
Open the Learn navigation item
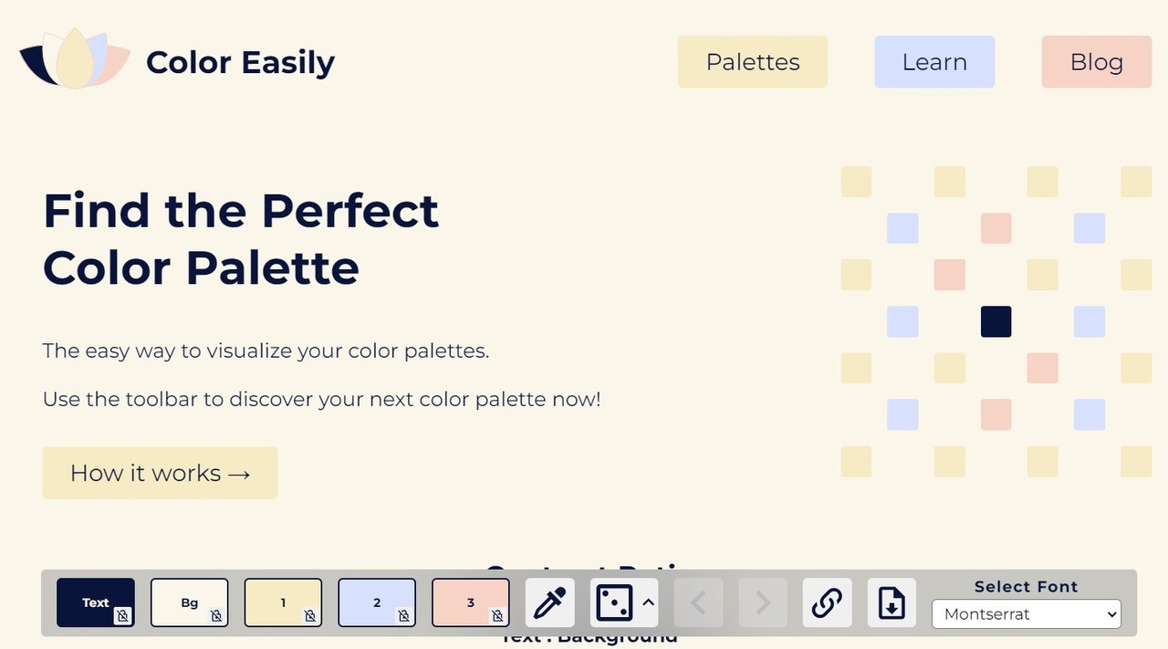[x=934, y=62]
